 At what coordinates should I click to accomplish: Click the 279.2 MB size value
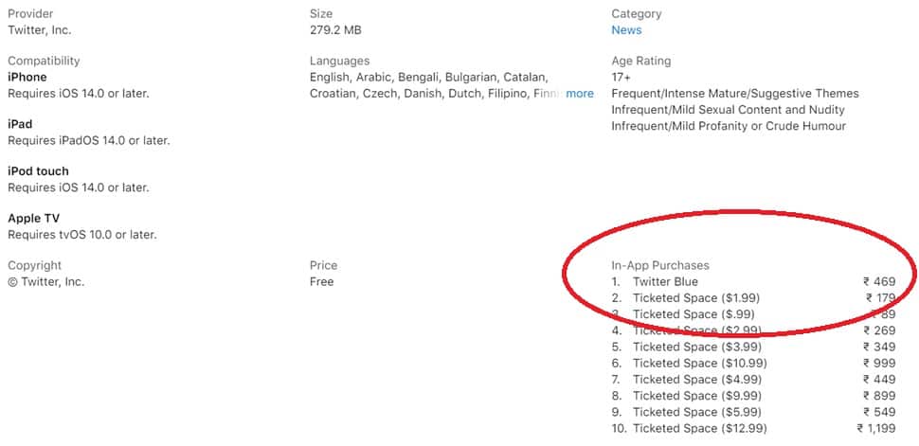pyautogui.click(x=335, y=30)
